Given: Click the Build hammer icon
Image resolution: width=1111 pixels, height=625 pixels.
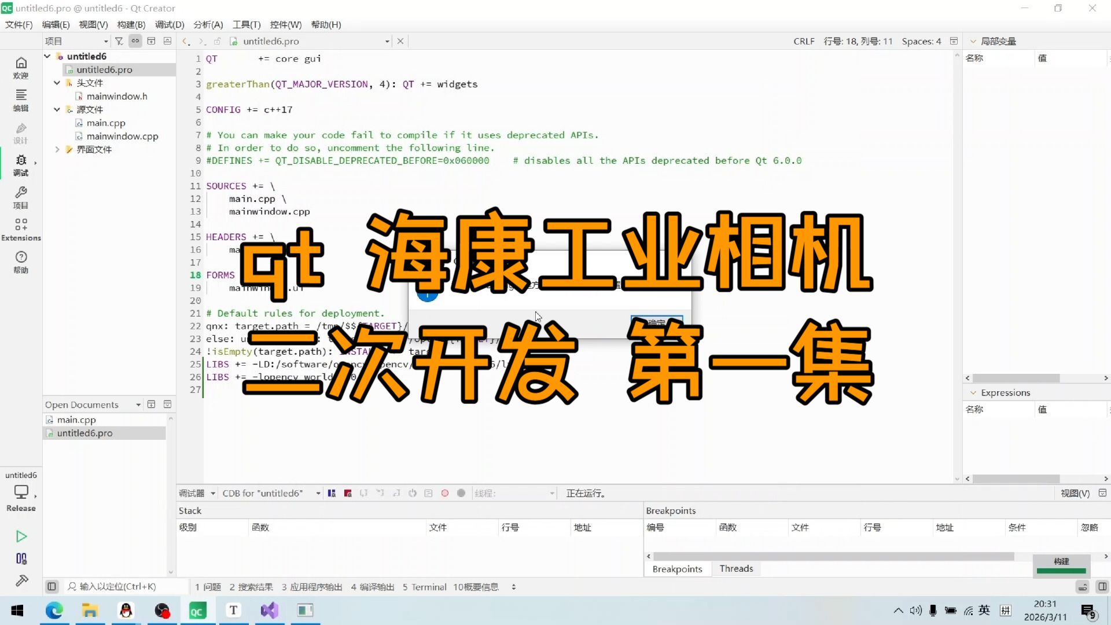Looking at the screenshot, I should pos(21,580).
